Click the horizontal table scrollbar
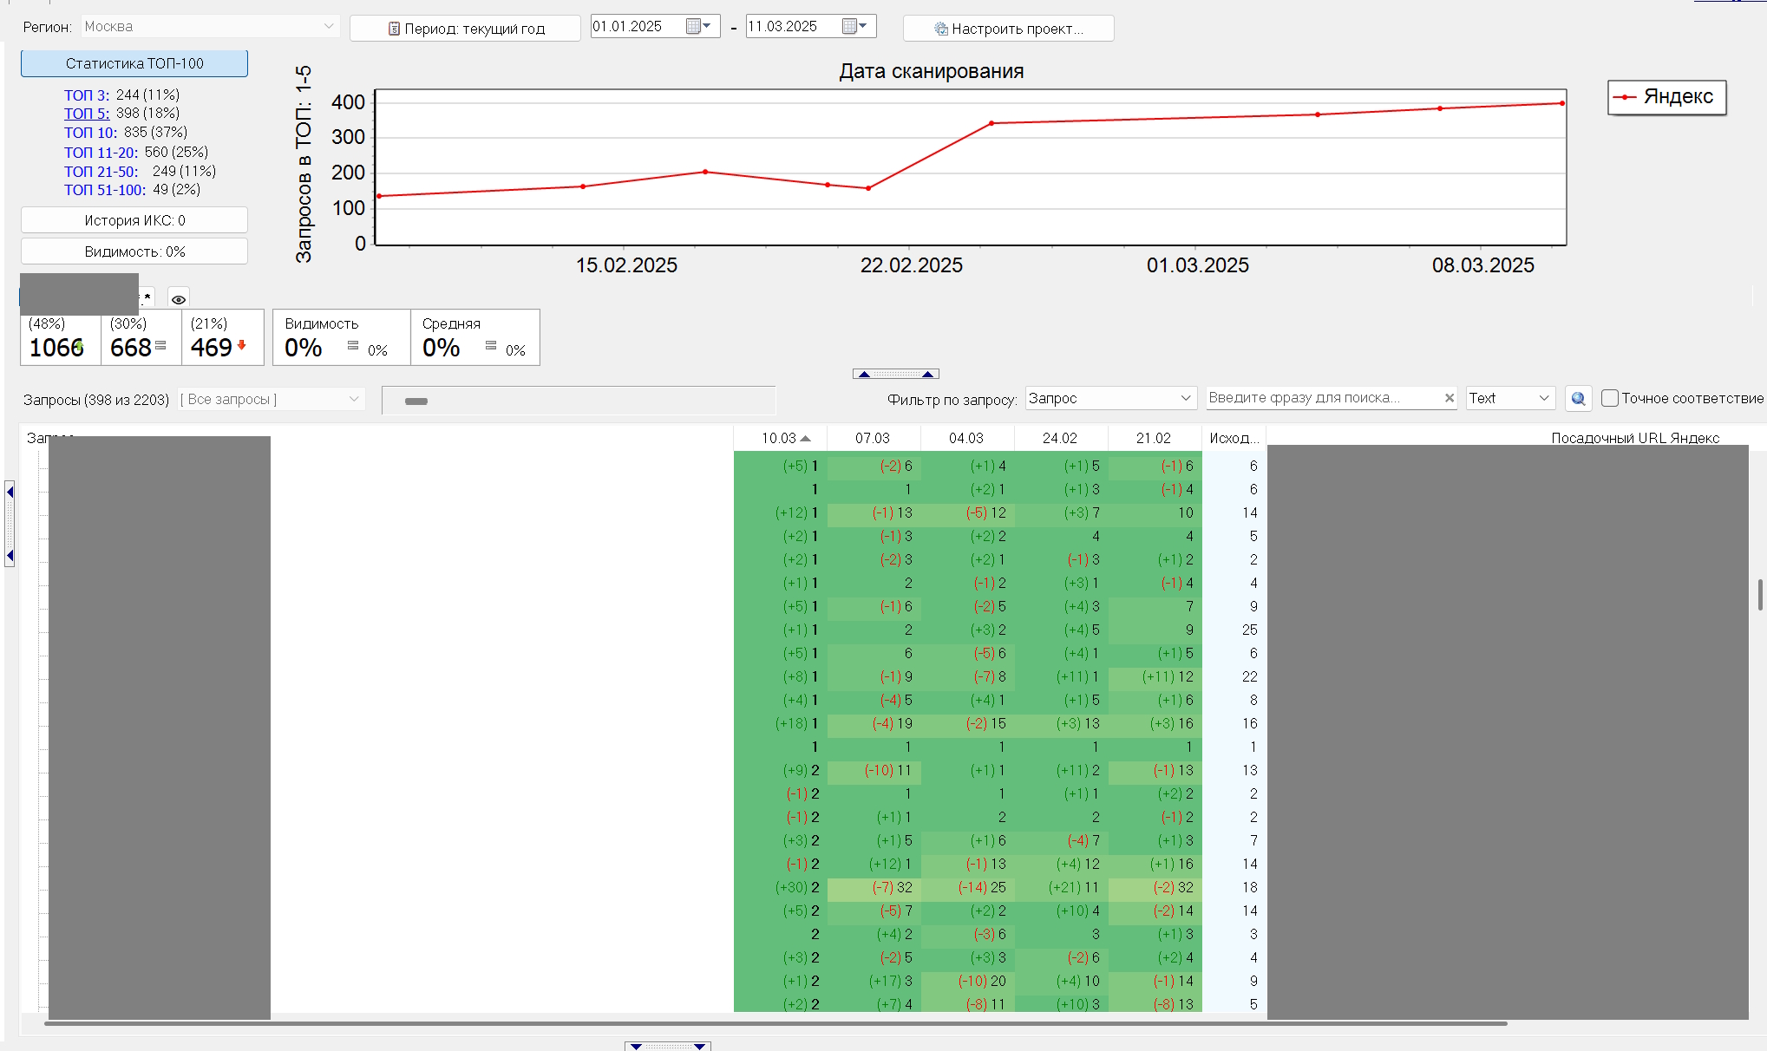This screenshot has width=1767, height=1051. [776, 1023]
